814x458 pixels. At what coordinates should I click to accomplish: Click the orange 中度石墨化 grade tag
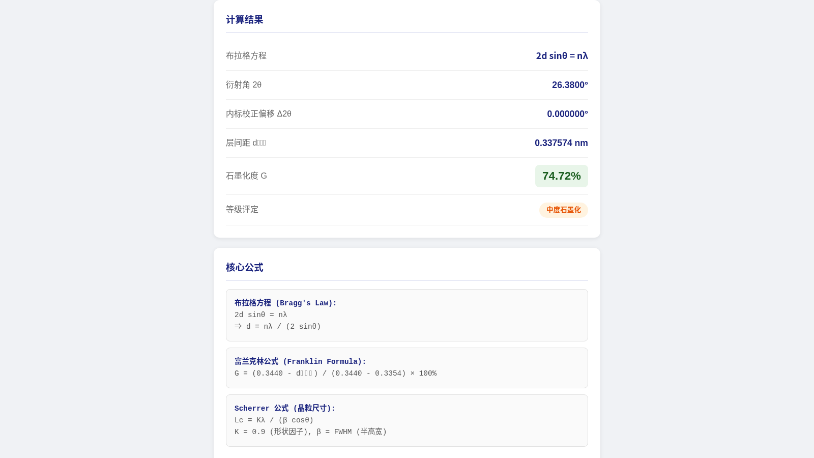click(x=564, y=210)
